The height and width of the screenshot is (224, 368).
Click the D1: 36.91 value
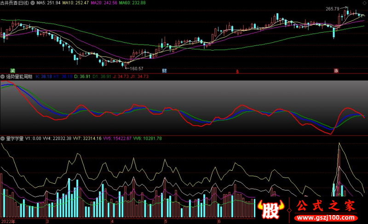coord(102,77)
